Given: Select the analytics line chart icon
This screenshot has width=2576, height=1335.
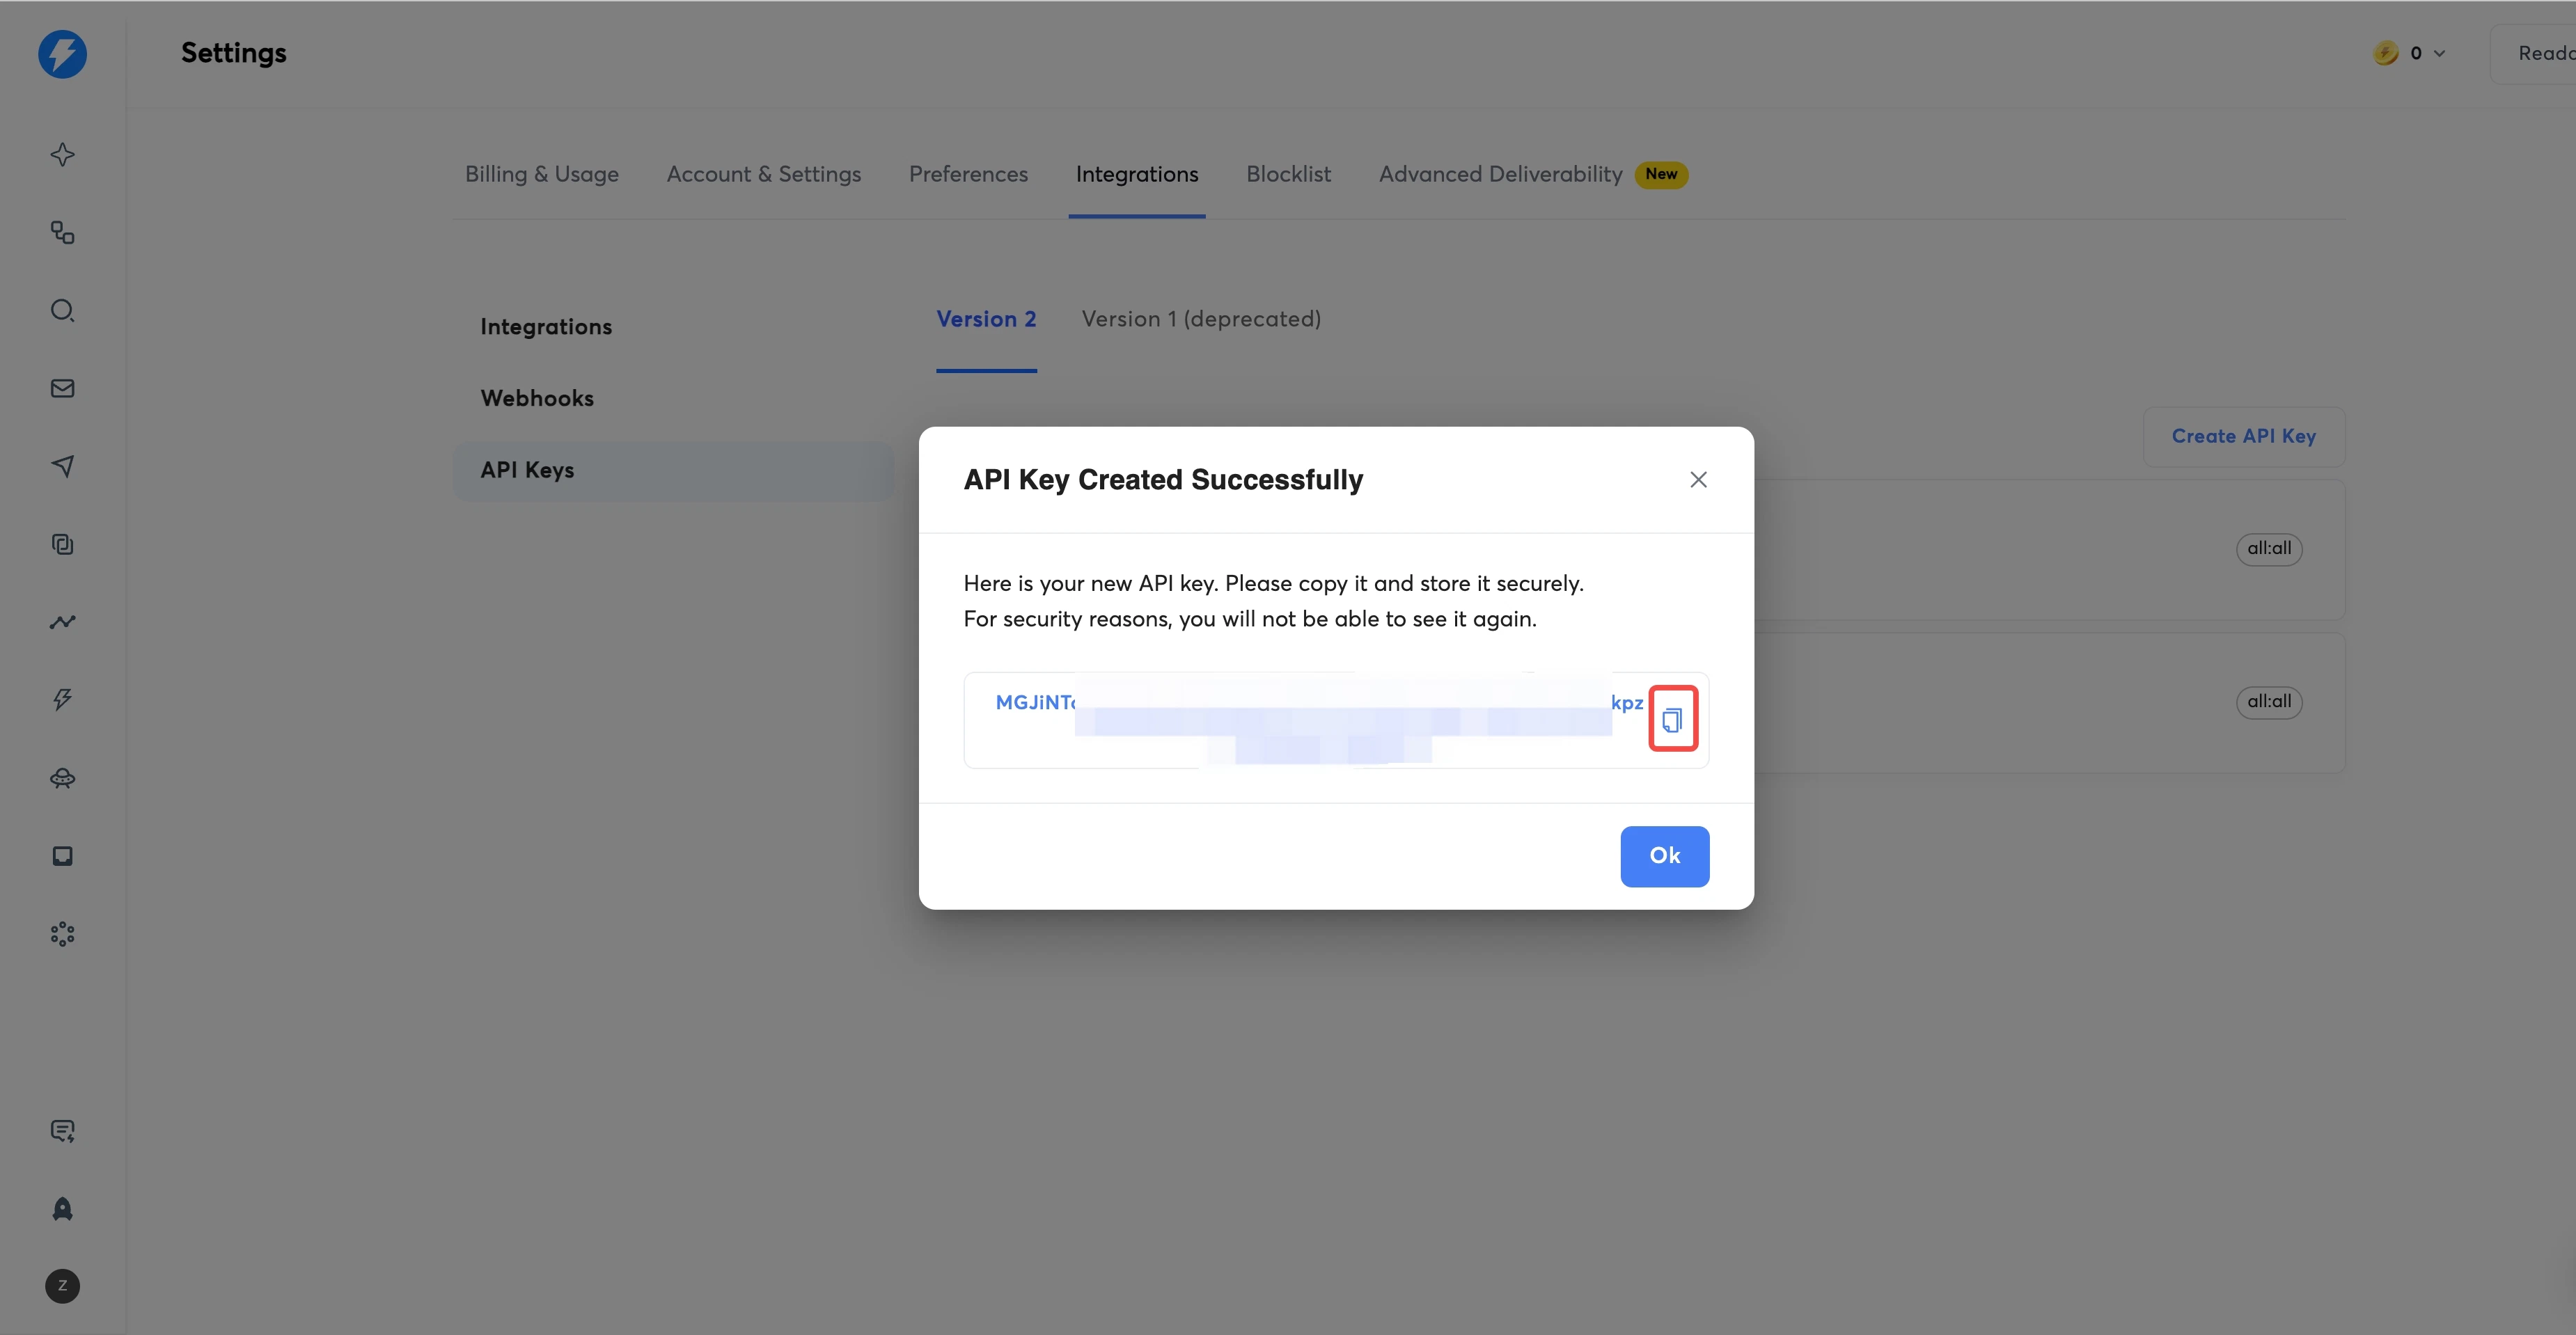Looking at the screenshot, I should (62, 622).
